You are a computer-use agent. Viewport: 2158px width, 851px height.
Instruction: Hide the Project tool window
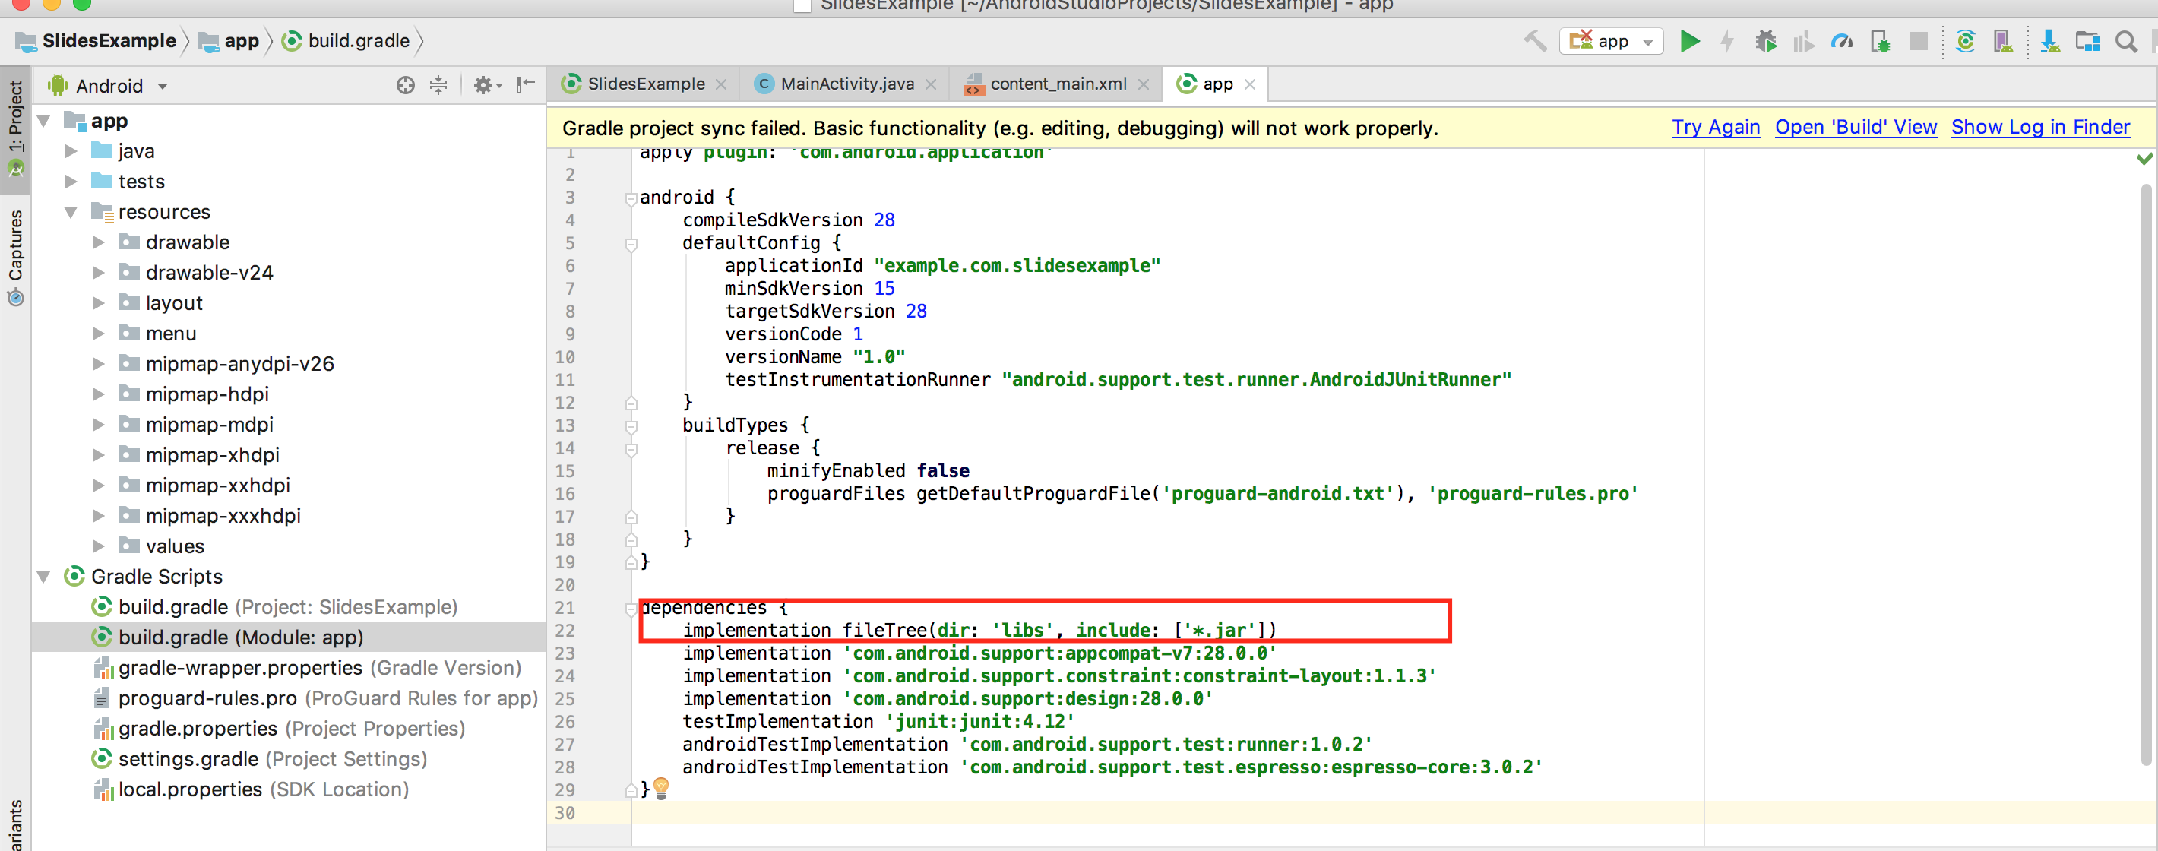click(x=525, y=84)
